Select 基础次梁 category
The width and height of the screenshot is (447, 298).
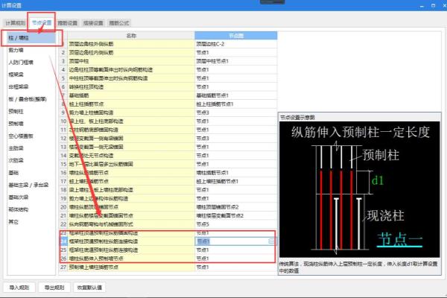[x=19, y=197]
